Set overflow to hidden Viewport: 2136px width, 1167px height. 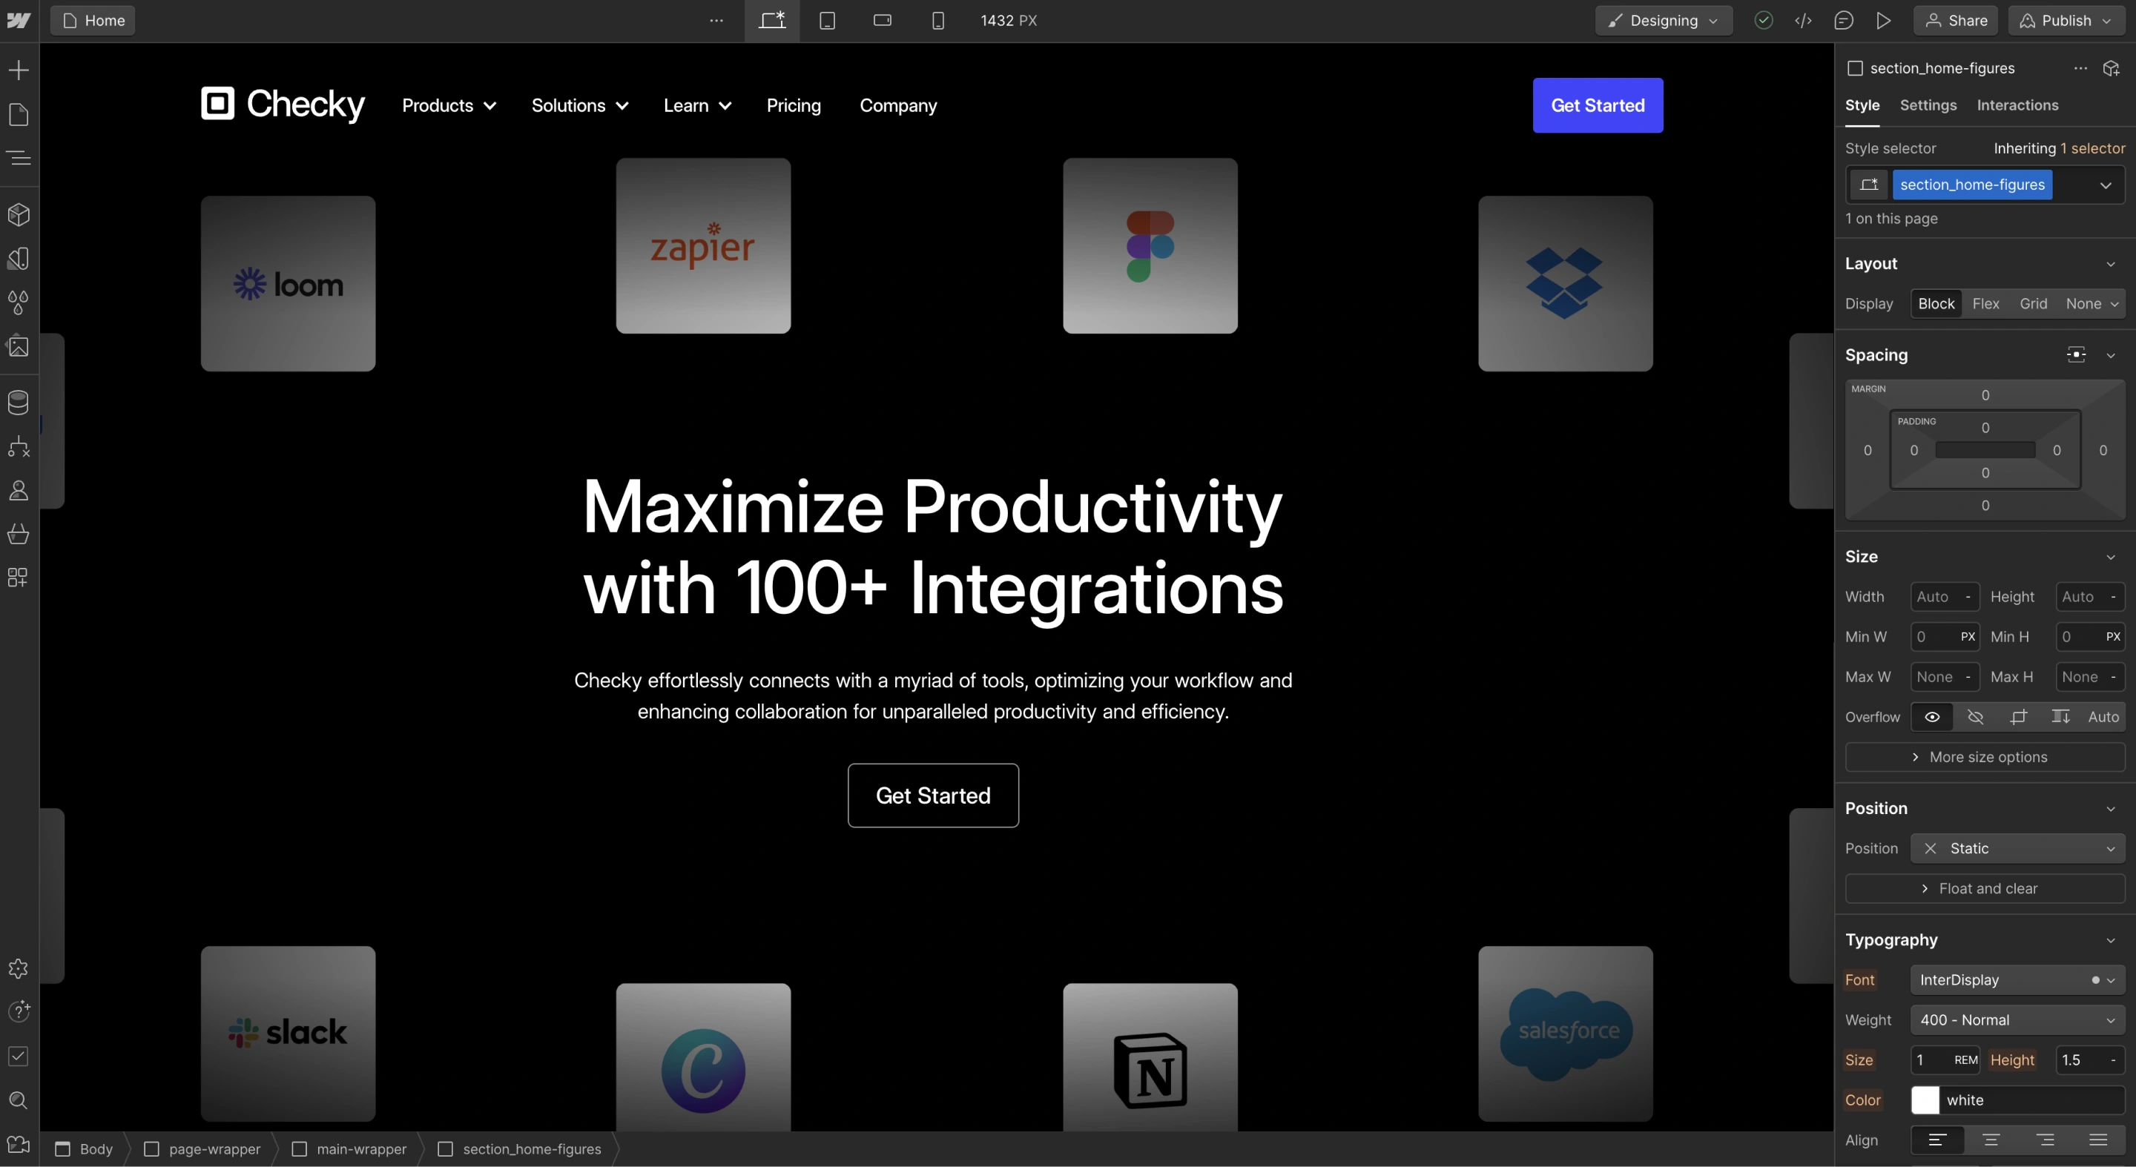pos(1975,717)
